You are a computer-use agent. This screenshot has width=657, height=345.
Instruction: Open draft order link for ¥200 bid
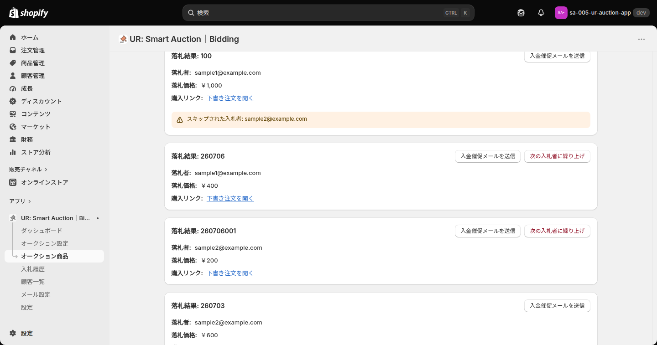pyautogui.click(x=230, y=273)
